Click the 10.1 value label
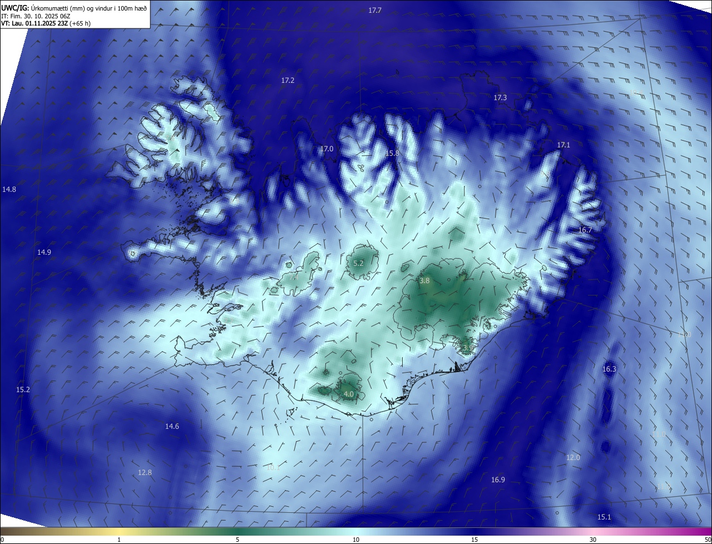Image resolution: width=712 pixels, height=544 pixels. pyautogui.click(x=273, y=468)
